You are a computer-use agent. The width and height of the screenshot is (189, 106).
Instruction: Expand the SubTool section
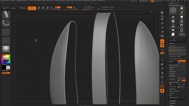pyautogui.click(x=172, y=43)
